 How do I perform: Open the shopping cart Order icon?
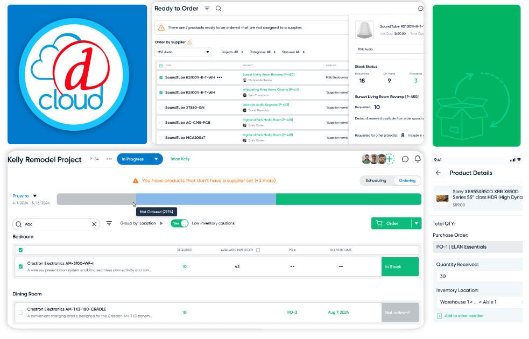pyautogui.click(x=380, y=223)
